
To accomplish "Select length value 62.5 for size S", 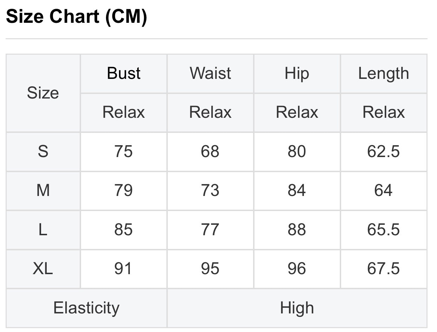I will click(383, 152).
